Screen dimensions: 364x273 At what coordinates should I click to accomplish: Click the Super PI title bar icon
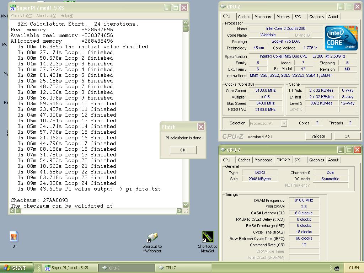(x=13, y=8)
